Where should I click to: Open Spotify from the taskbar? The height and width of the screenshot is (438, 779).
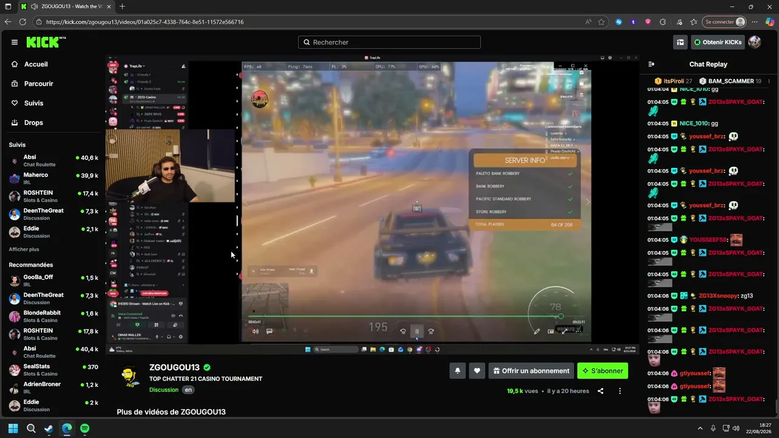pyautogui.click(x=85, y=428)
